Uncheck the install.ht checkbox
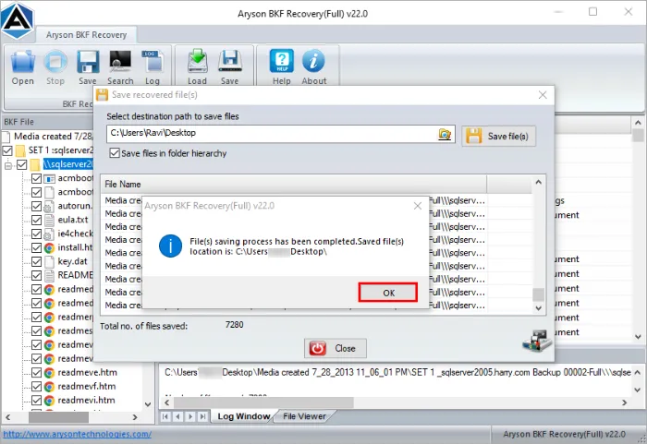Image resolution: width=647 pixels, height=444 pixels. click(x=36, y=247)
